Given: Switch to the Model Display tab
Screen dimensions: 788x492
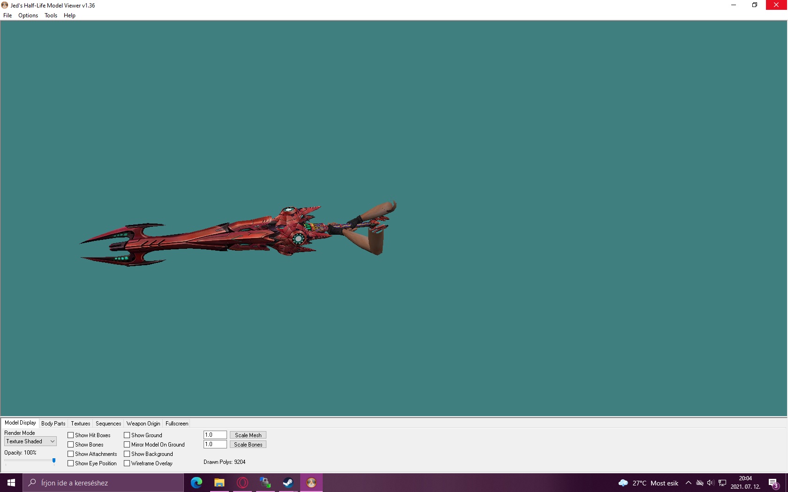Looking at the screenshot, I should 20,423.
